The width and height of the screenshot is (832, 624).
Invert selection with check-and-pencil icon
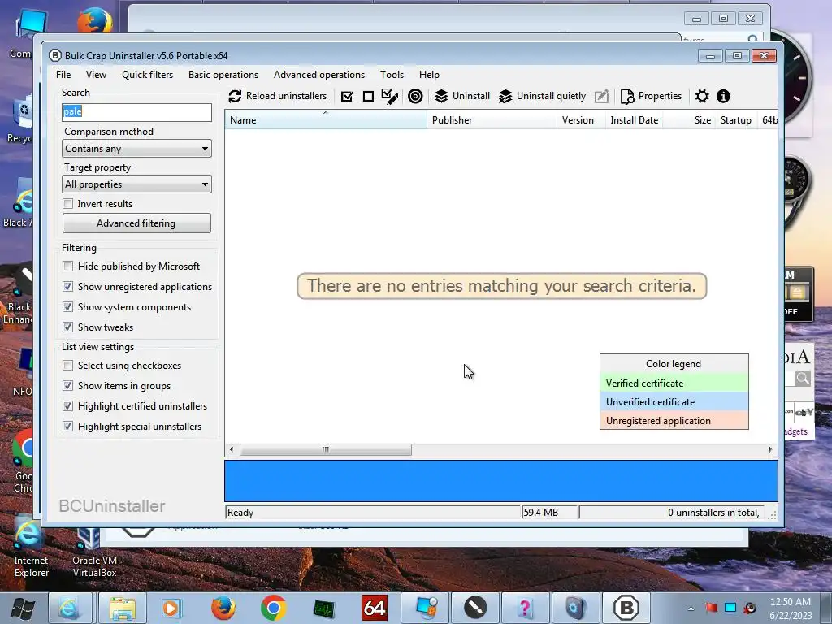(390, 96)
